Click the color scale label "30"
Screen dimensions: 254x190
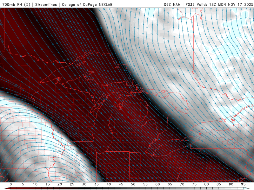tap(84, 184)
